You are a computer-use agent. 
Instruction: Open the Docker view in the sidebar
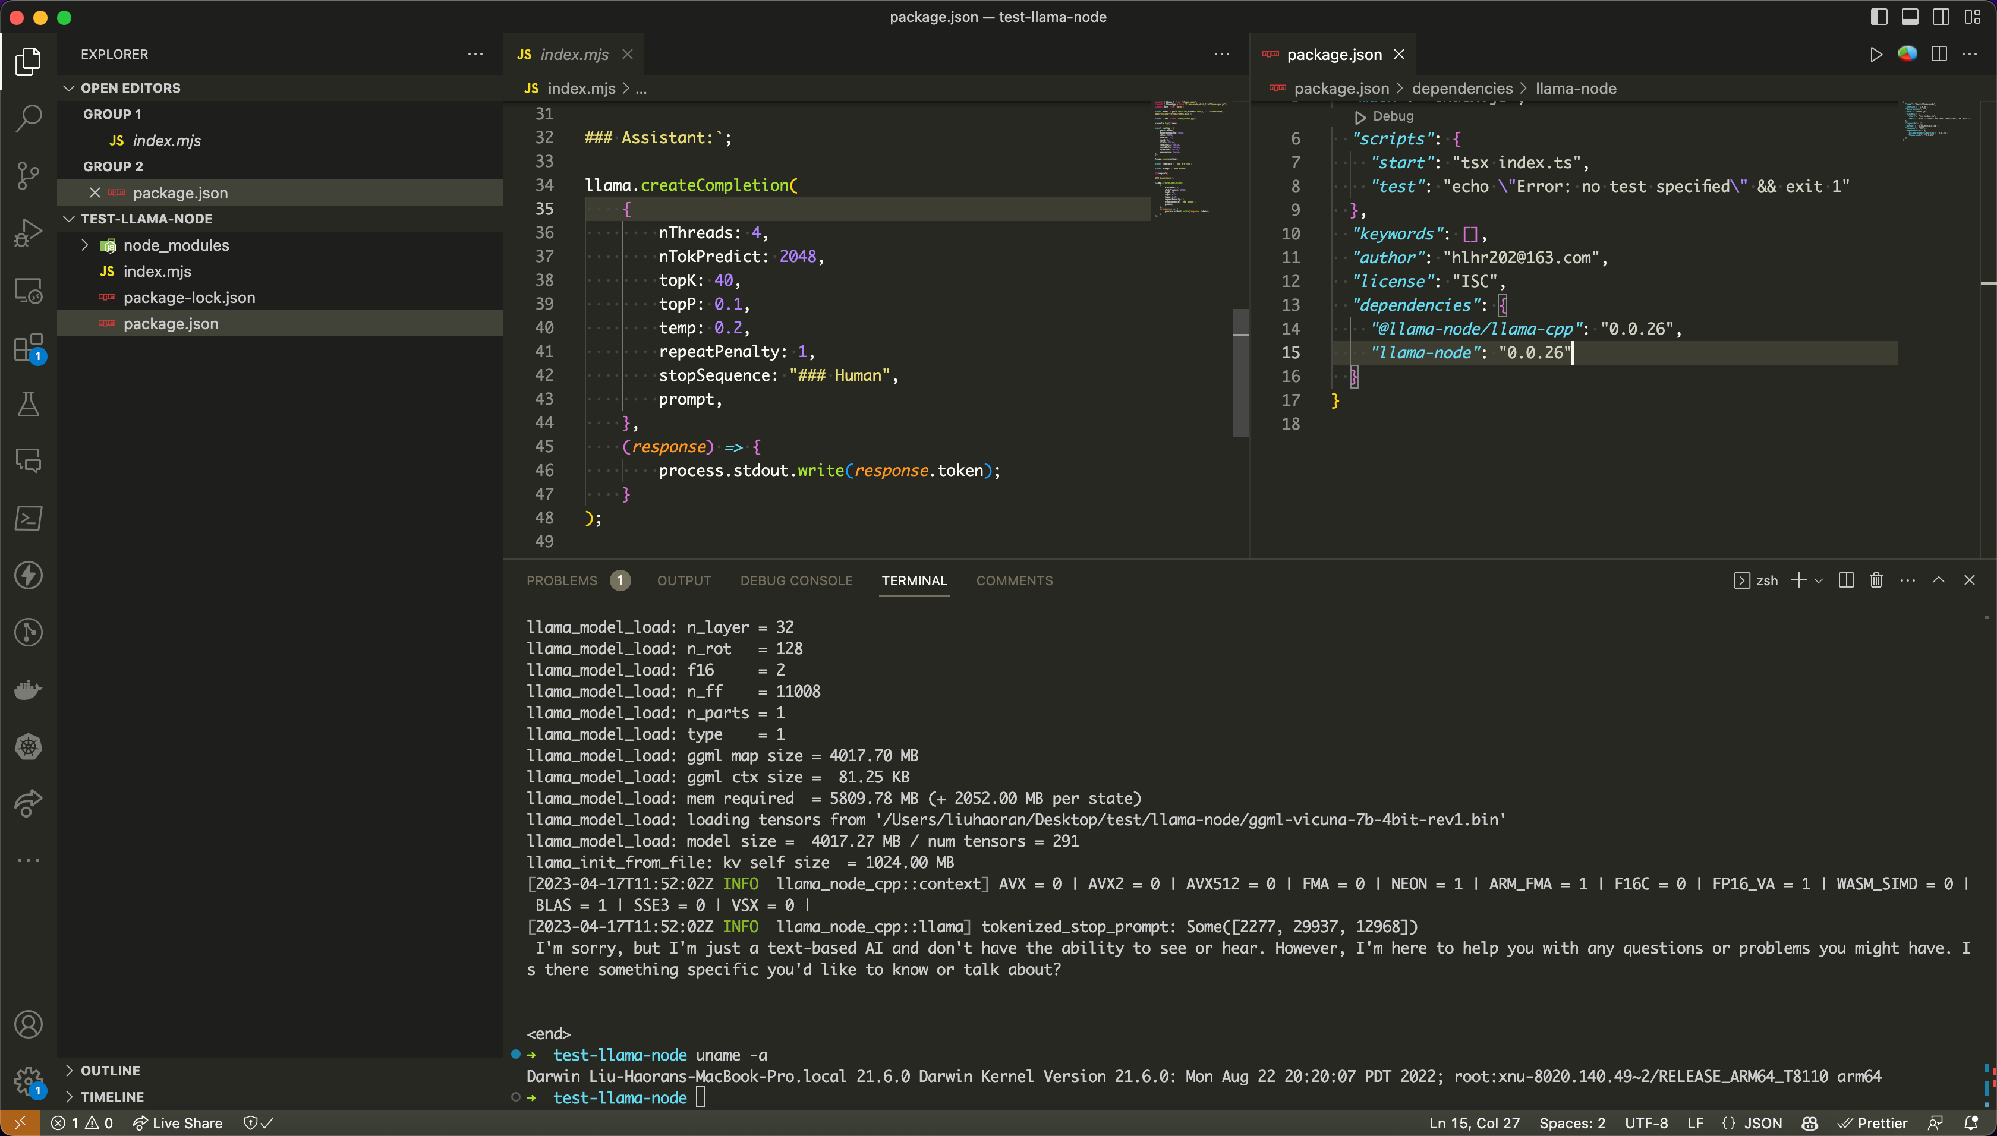click(28, 689)
